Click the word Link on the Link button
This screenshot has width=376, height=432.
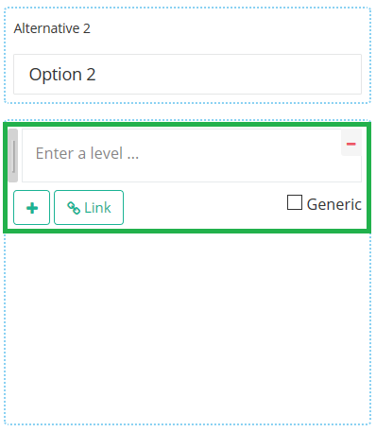pos(97,208)
